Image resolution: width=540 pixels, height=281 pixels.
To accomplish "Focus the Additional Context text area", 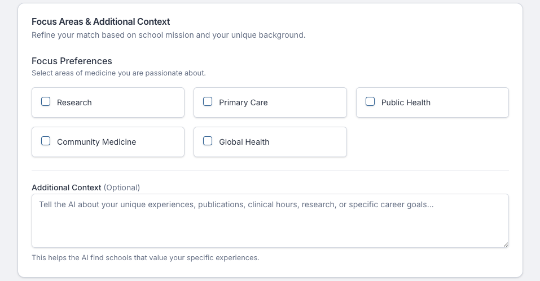I will pos(270,225).
